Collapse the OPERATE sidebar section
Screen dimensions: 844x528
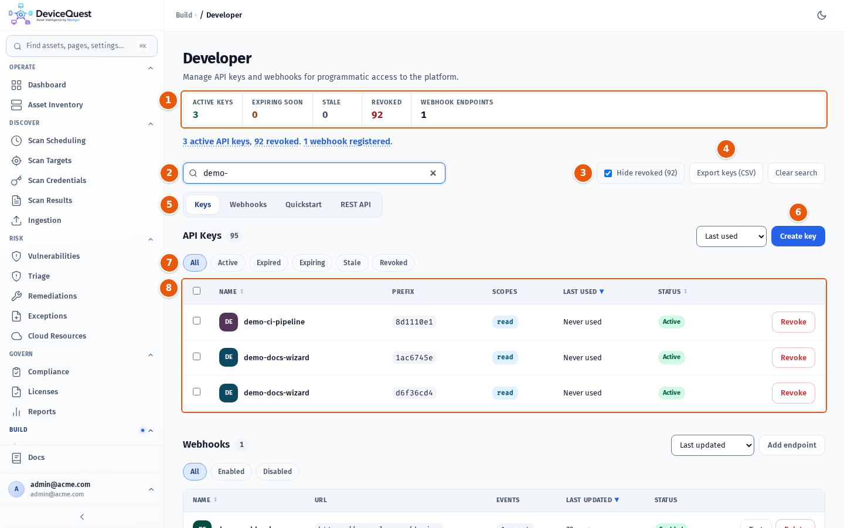click(x=151, y=68)
